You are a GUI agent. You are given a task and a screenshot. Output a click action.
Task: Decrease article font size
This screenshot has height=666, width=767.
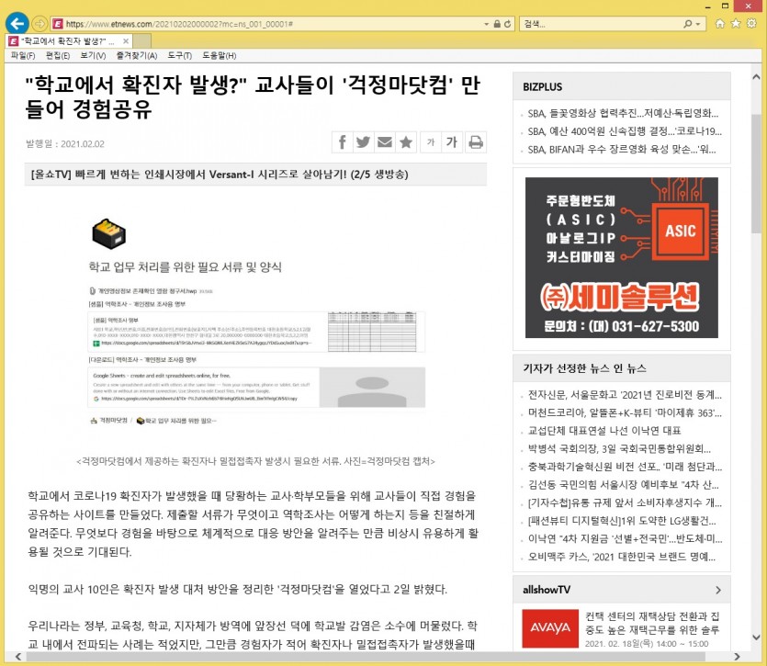click(x=430, y=142)
